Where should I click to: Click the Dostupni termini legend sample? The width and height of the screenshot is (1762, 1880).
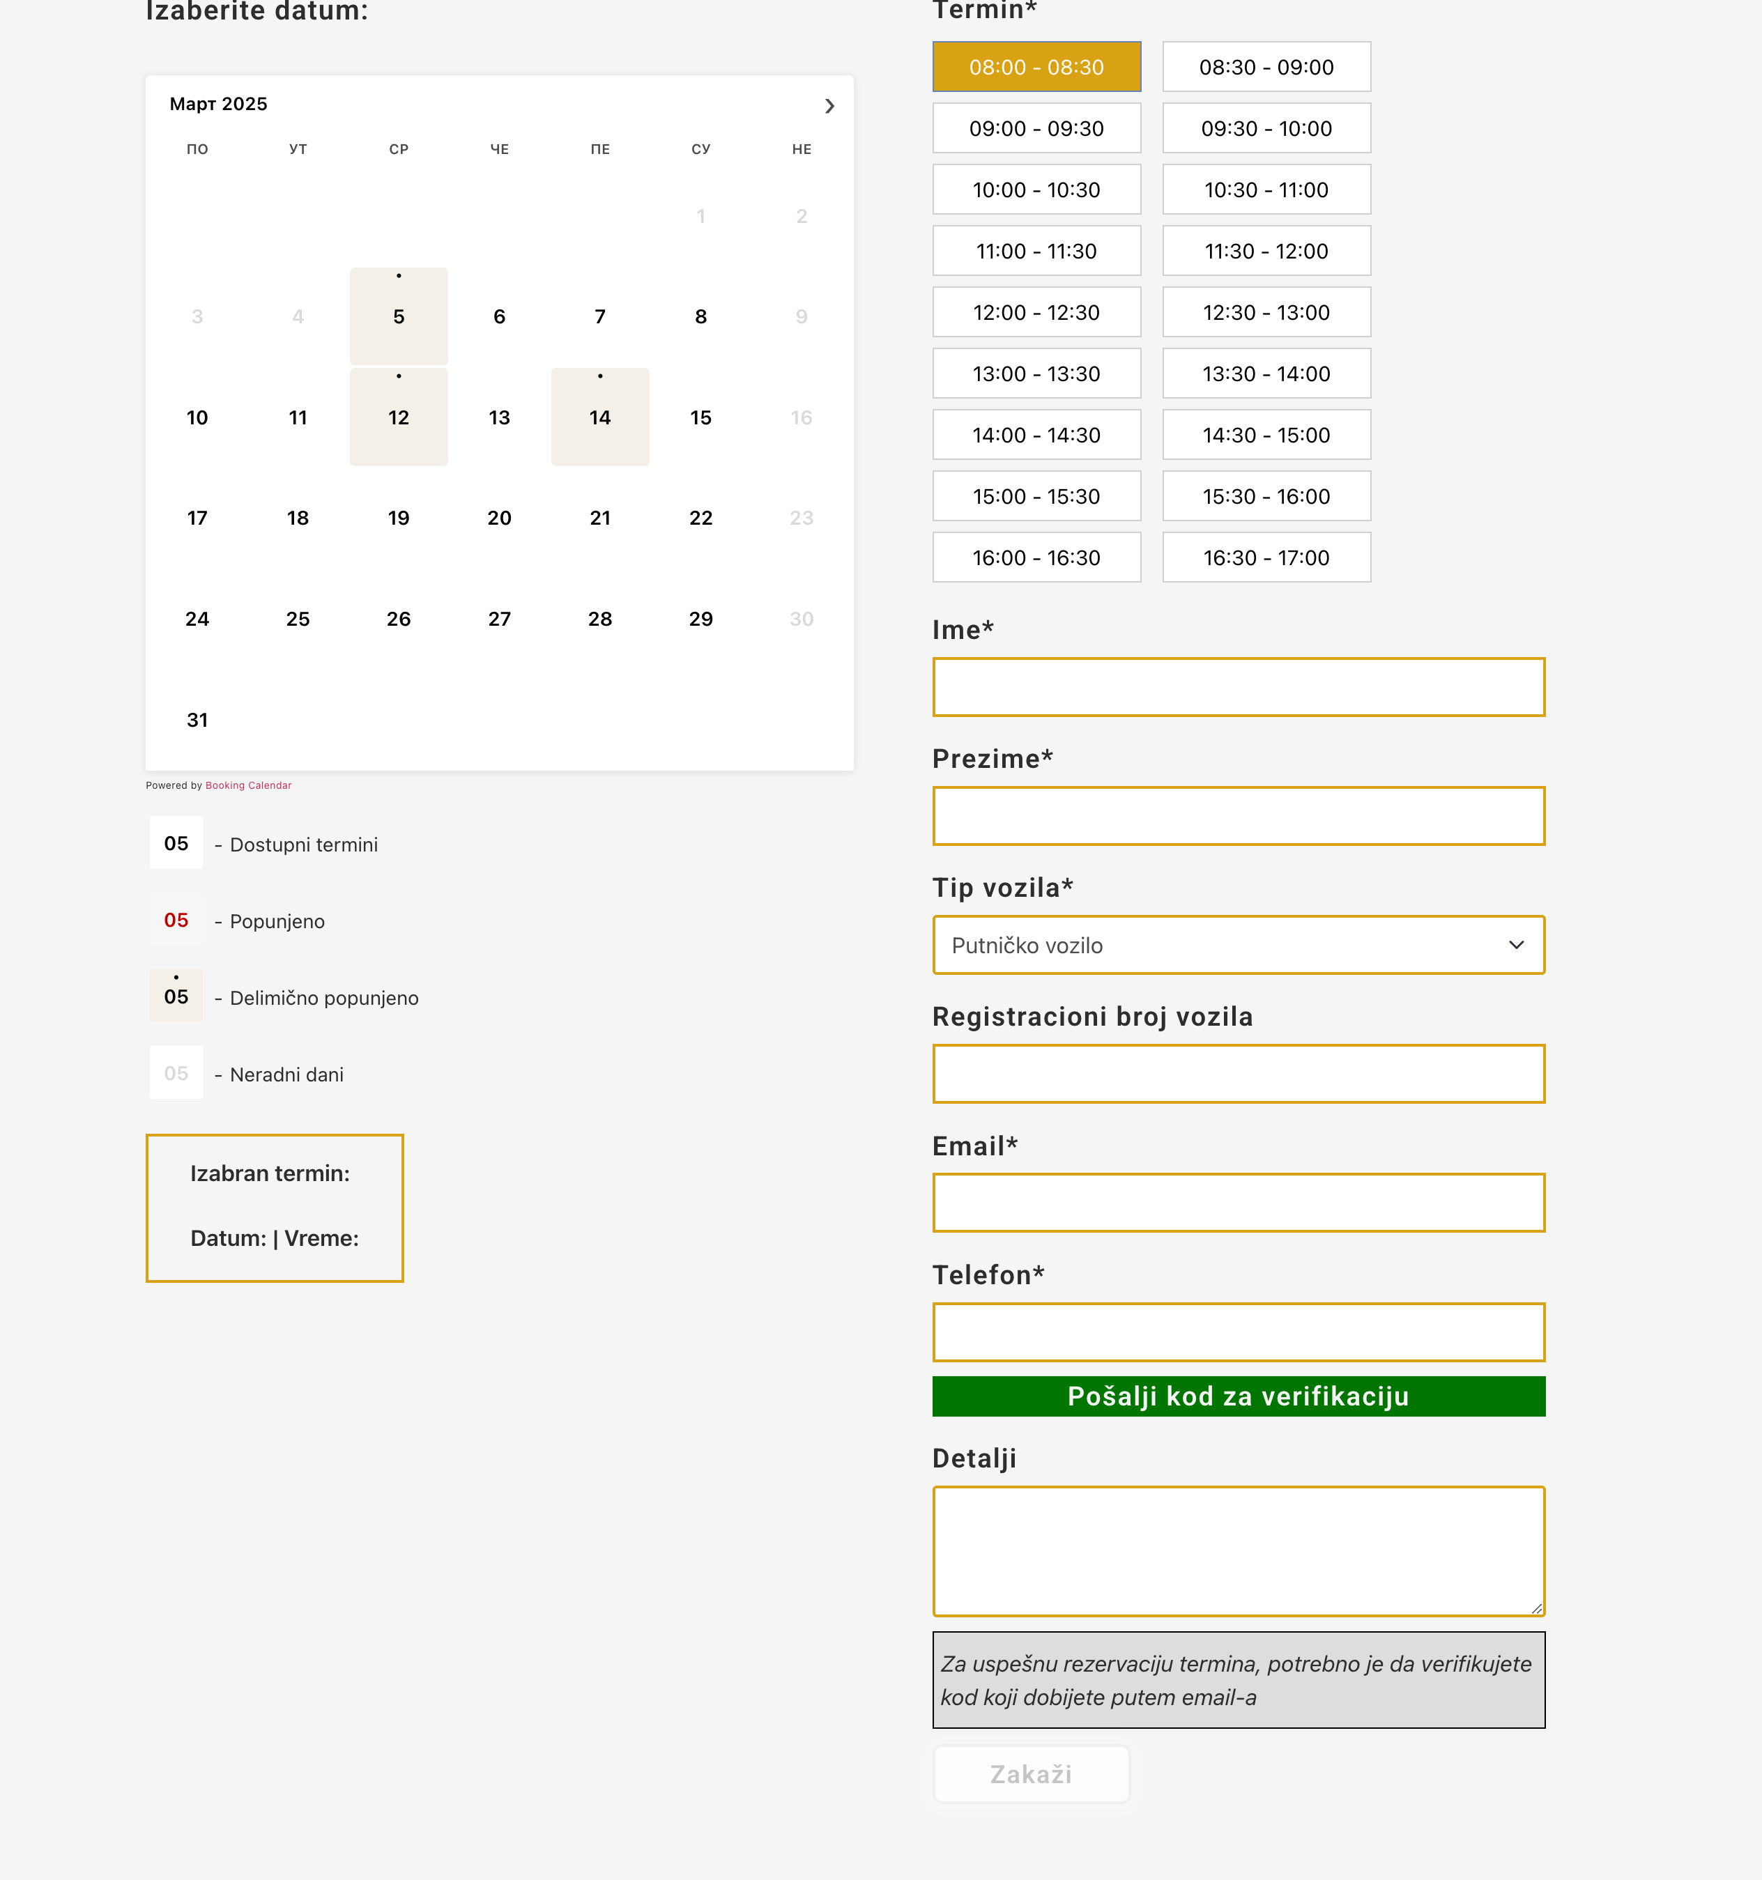[x=176, y=842]
